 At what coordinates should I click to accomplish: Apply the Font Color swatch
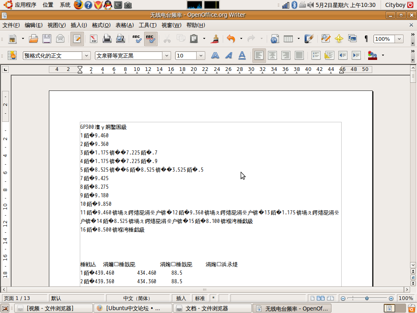(372, 55)
